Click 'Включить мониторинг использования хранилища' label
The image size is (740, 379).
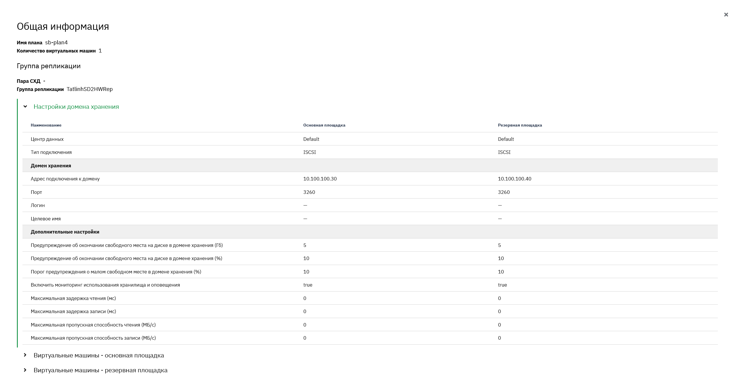105,285
